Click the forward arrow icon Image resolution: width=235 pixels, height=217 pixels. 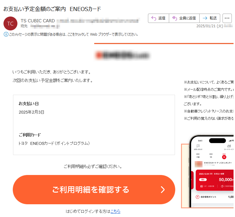(x=205, y=18)
